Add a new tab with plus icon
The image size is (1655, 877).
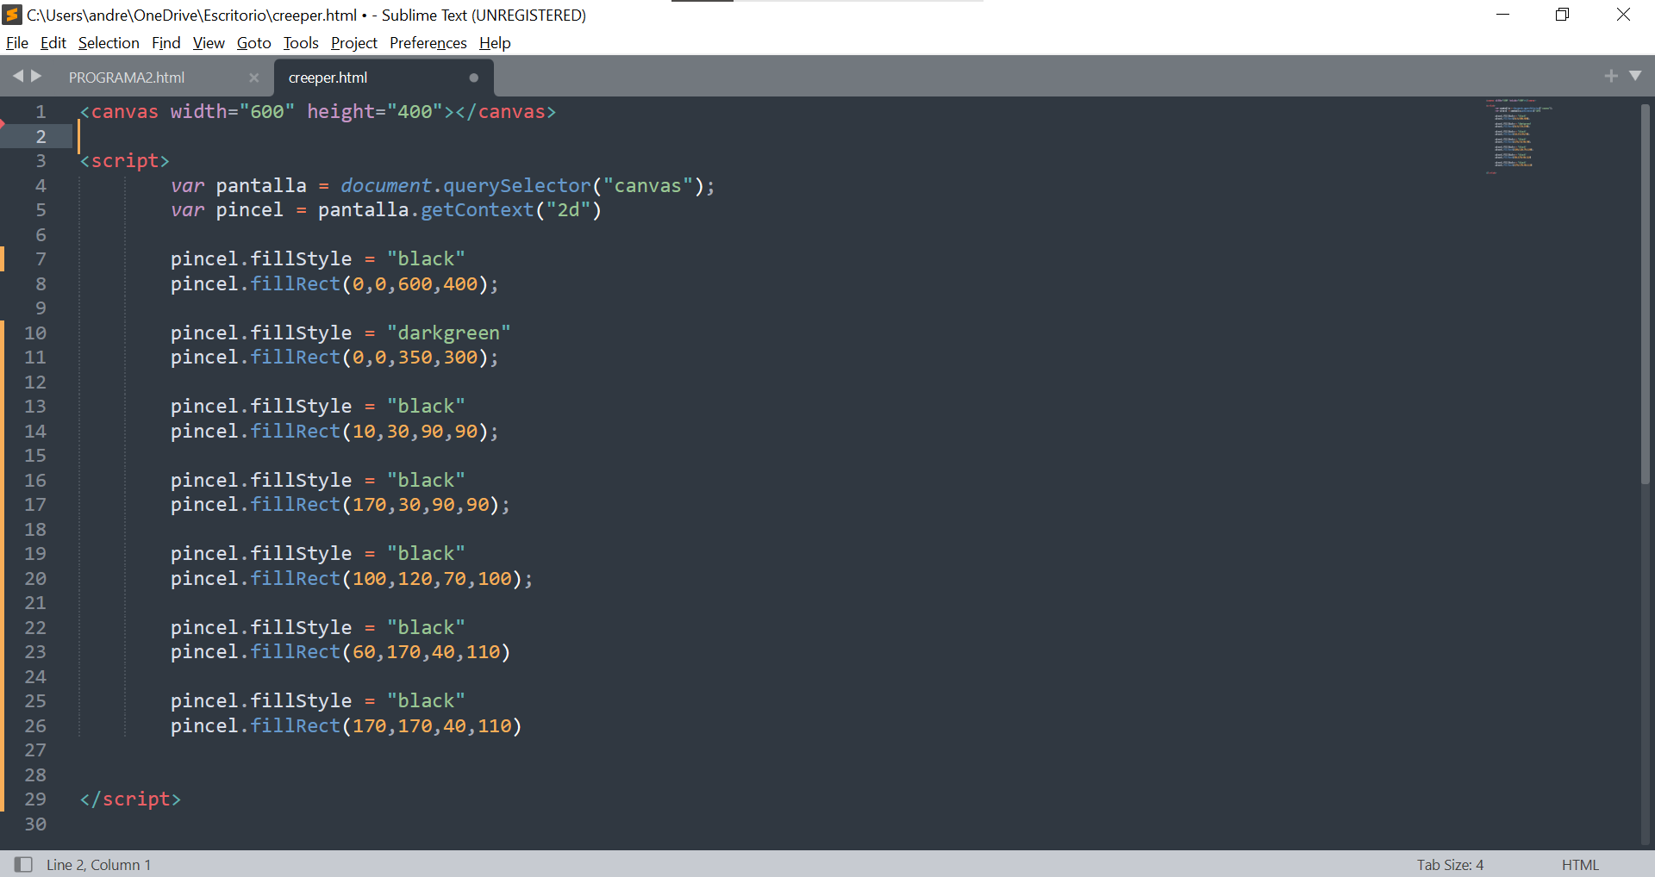coord(1611,76)
